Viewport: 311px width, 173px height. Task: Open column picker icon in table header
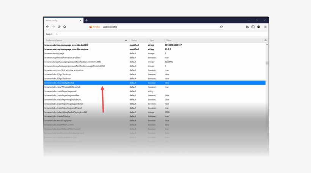click(265, 40)
